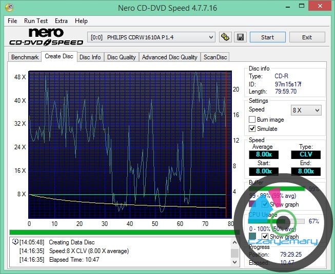This screenshot has width=335, height=274.
Task: Enable the Burn image checkbox
Action: point(252,120)
